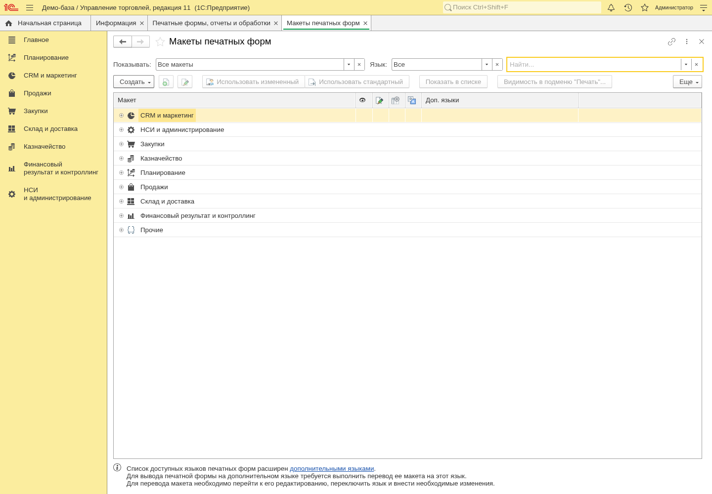Open service settings icon at top right
The height and width of the screenshot is (494, 712).
tap(704, 7)
